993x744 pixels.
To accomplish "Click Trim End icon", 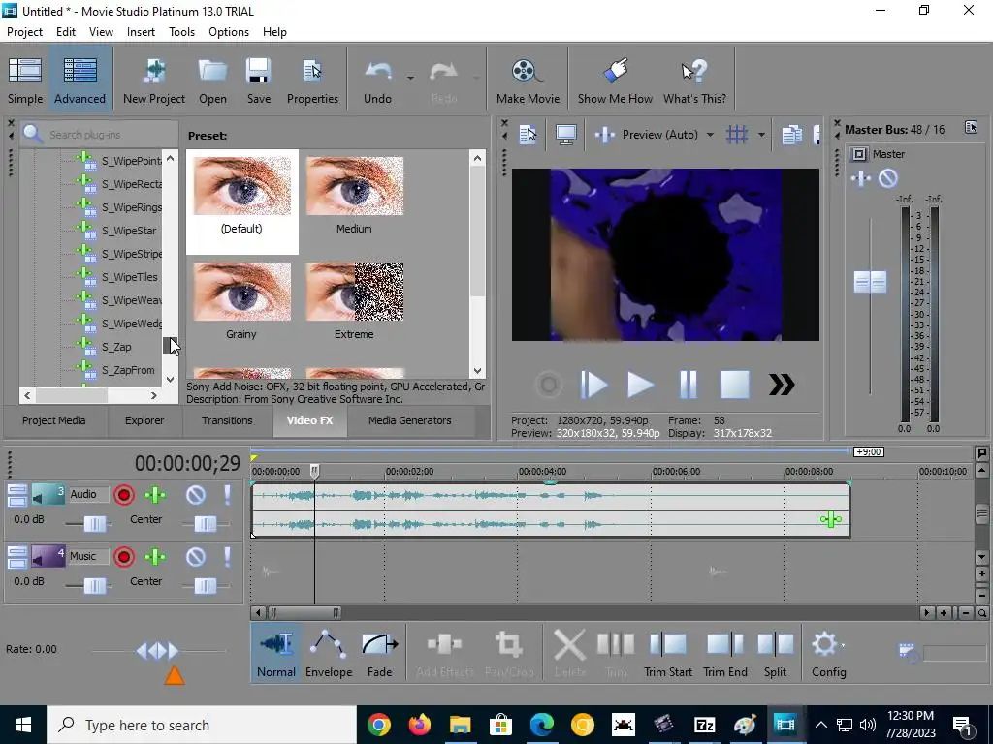I will coord(725,654).
